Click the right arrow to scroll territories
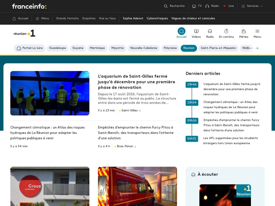The width and height of the screenshot is (275, 206). pyautogui.click(x=257, y=48)
